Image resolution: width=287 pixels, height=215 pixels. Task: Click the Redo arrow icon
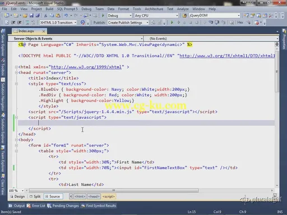[x=76, y=16]
